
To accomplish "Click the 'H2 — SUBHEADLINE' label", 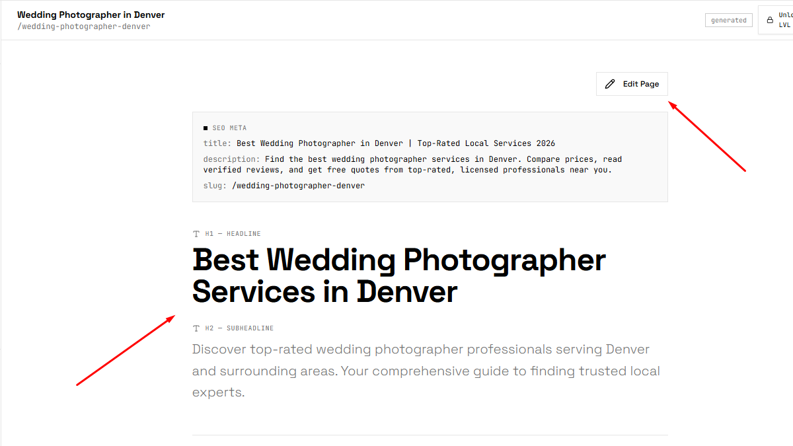I will (x=239, y=328).
